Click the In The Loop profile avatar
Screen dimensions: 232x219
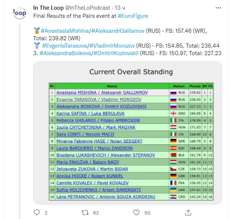(20, 13)
